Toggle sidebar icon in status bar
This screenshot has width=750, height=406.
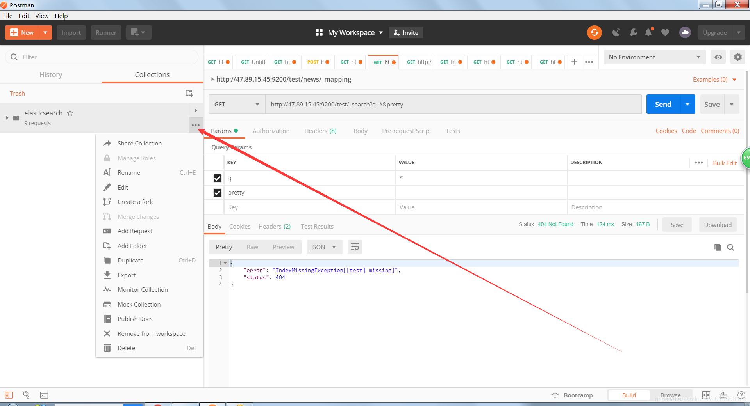9,395
